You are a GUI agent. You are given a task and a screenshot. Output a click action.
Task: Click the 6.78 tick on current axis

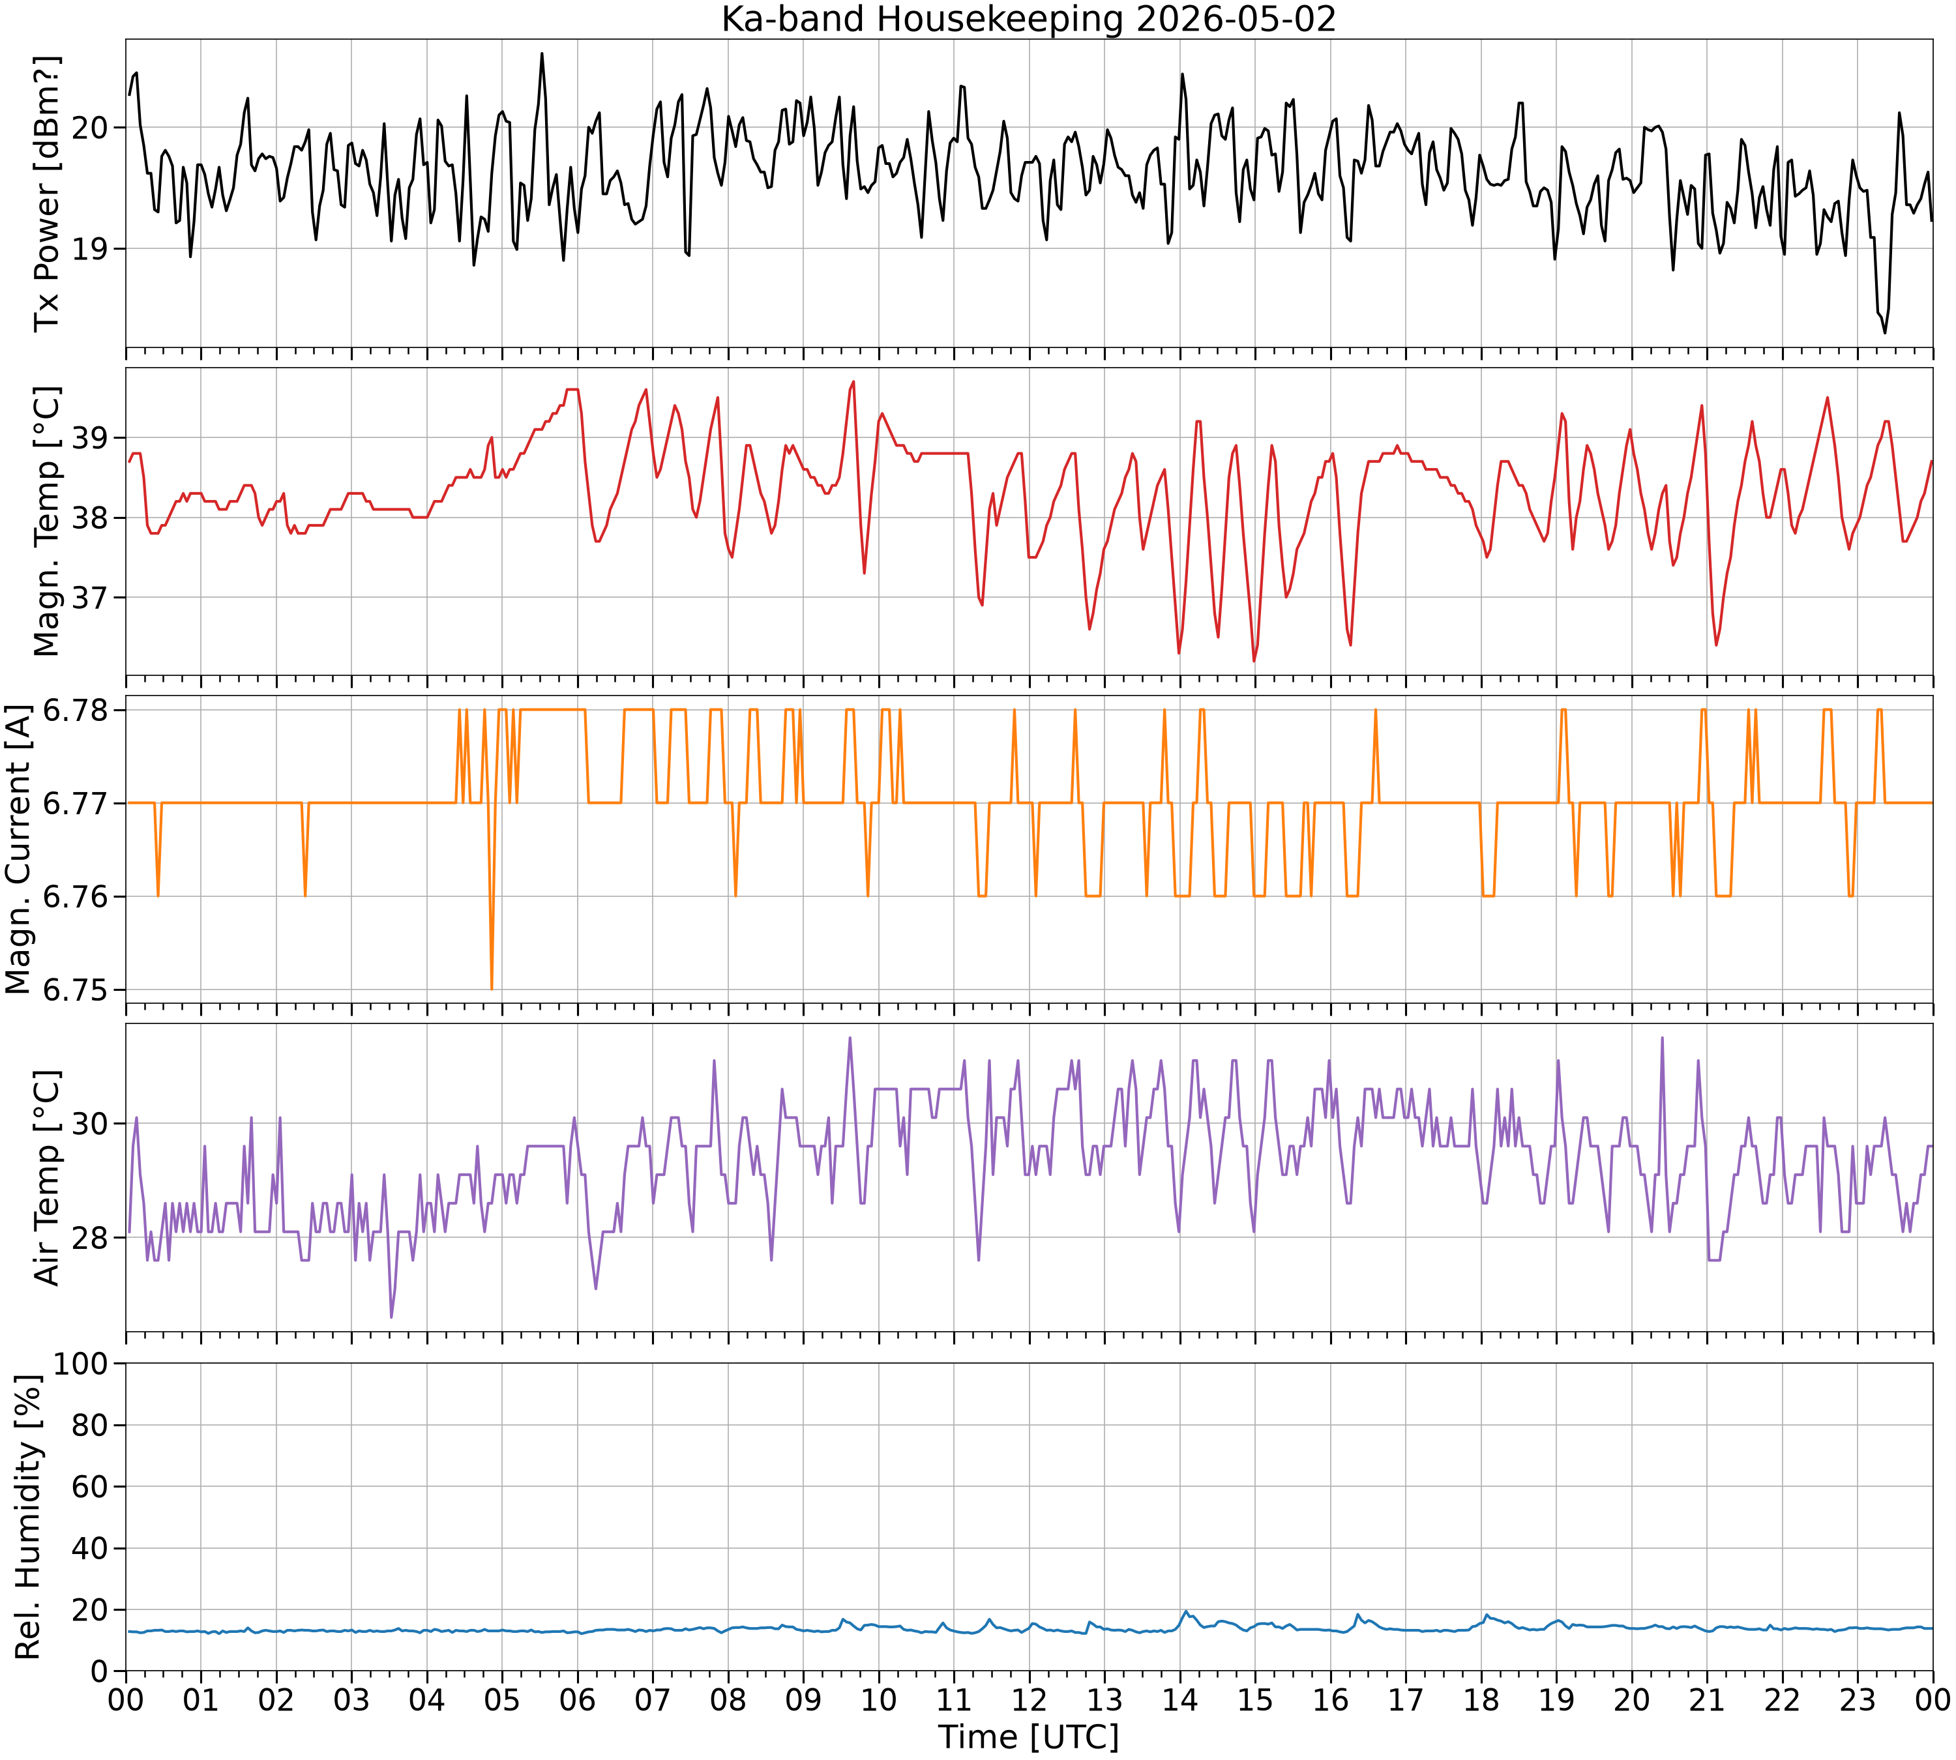[x=78, y=711]
